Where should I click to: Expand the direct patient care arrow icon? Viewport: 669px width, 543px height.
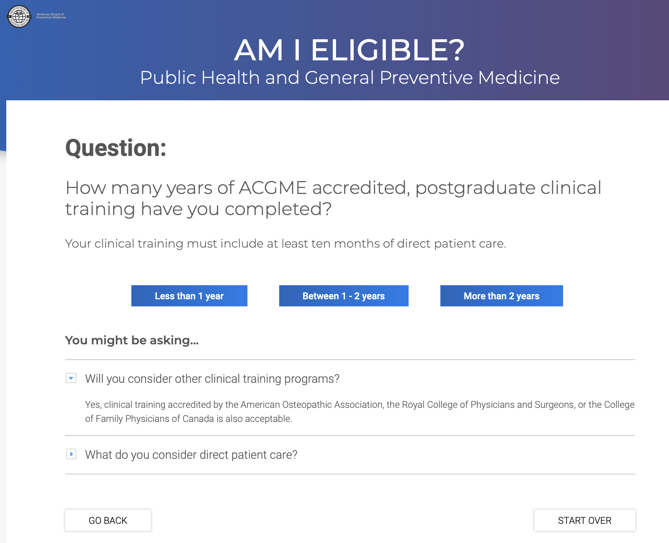[x=71, y=454]
